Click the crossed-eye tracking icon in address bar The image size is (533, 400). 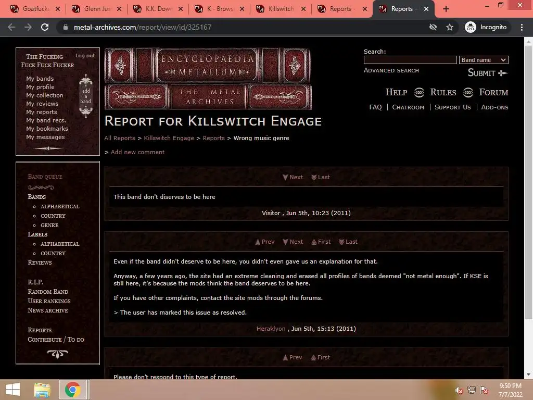click(x=433, y=27)
